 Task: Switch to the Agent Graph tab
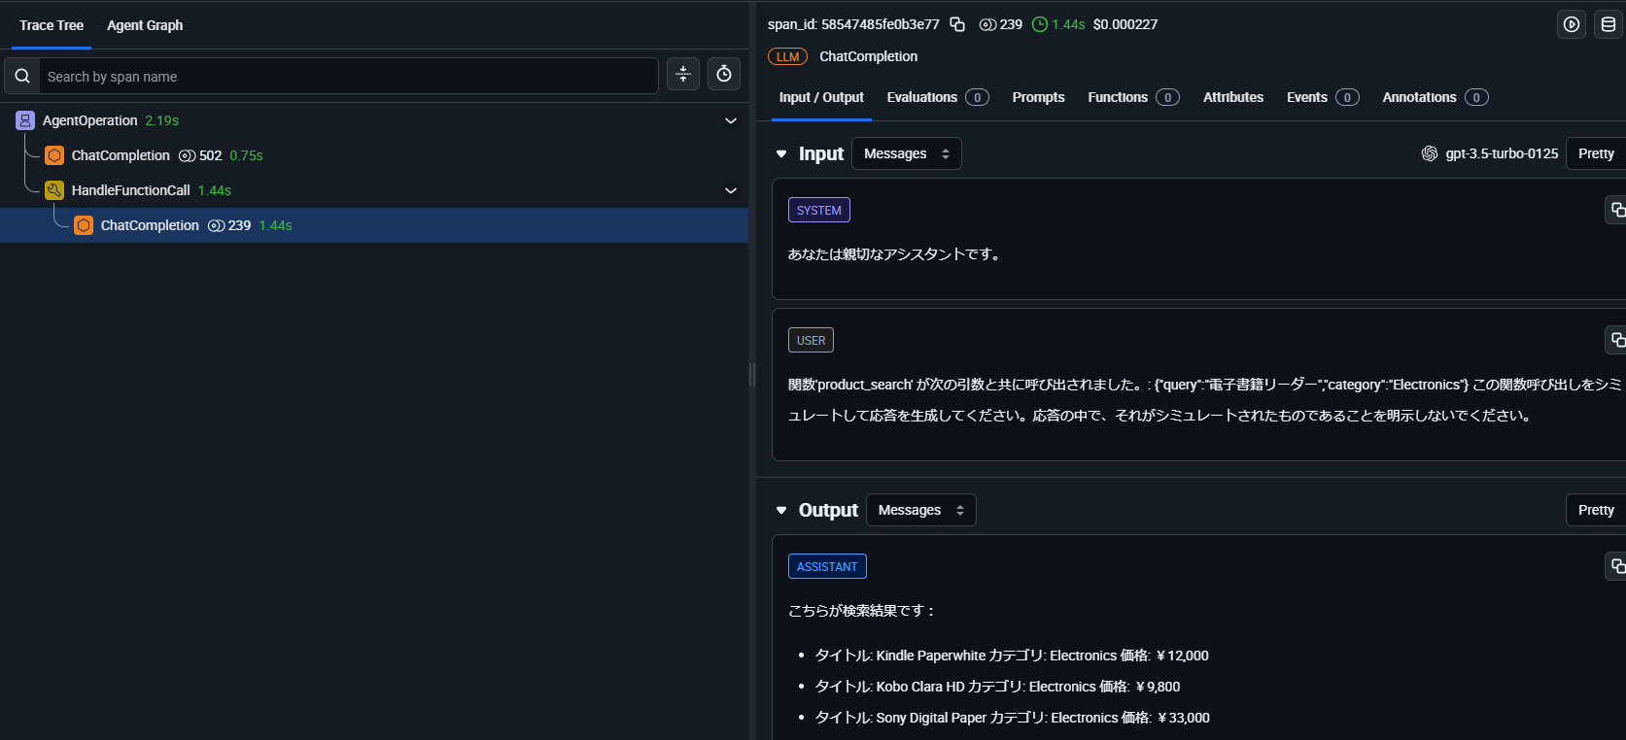point(145,25)
